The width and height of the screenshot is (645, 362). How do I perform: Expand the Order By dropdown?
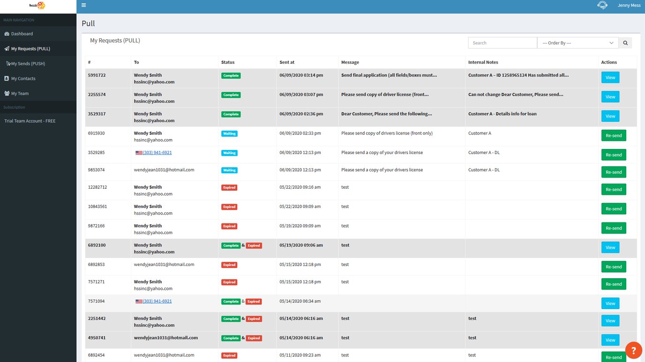pos(577,43)
